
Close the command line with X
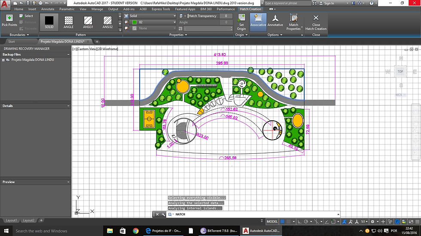pyautogui.click(x=157, y=214)
